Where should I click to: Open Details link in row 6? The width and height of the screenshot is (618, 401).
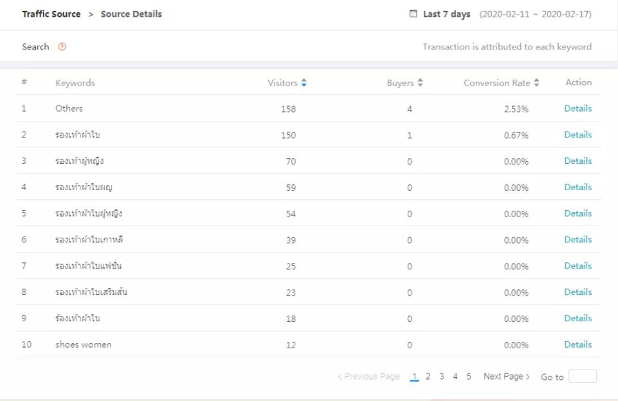pyautogui.click(x=577, y=240)
